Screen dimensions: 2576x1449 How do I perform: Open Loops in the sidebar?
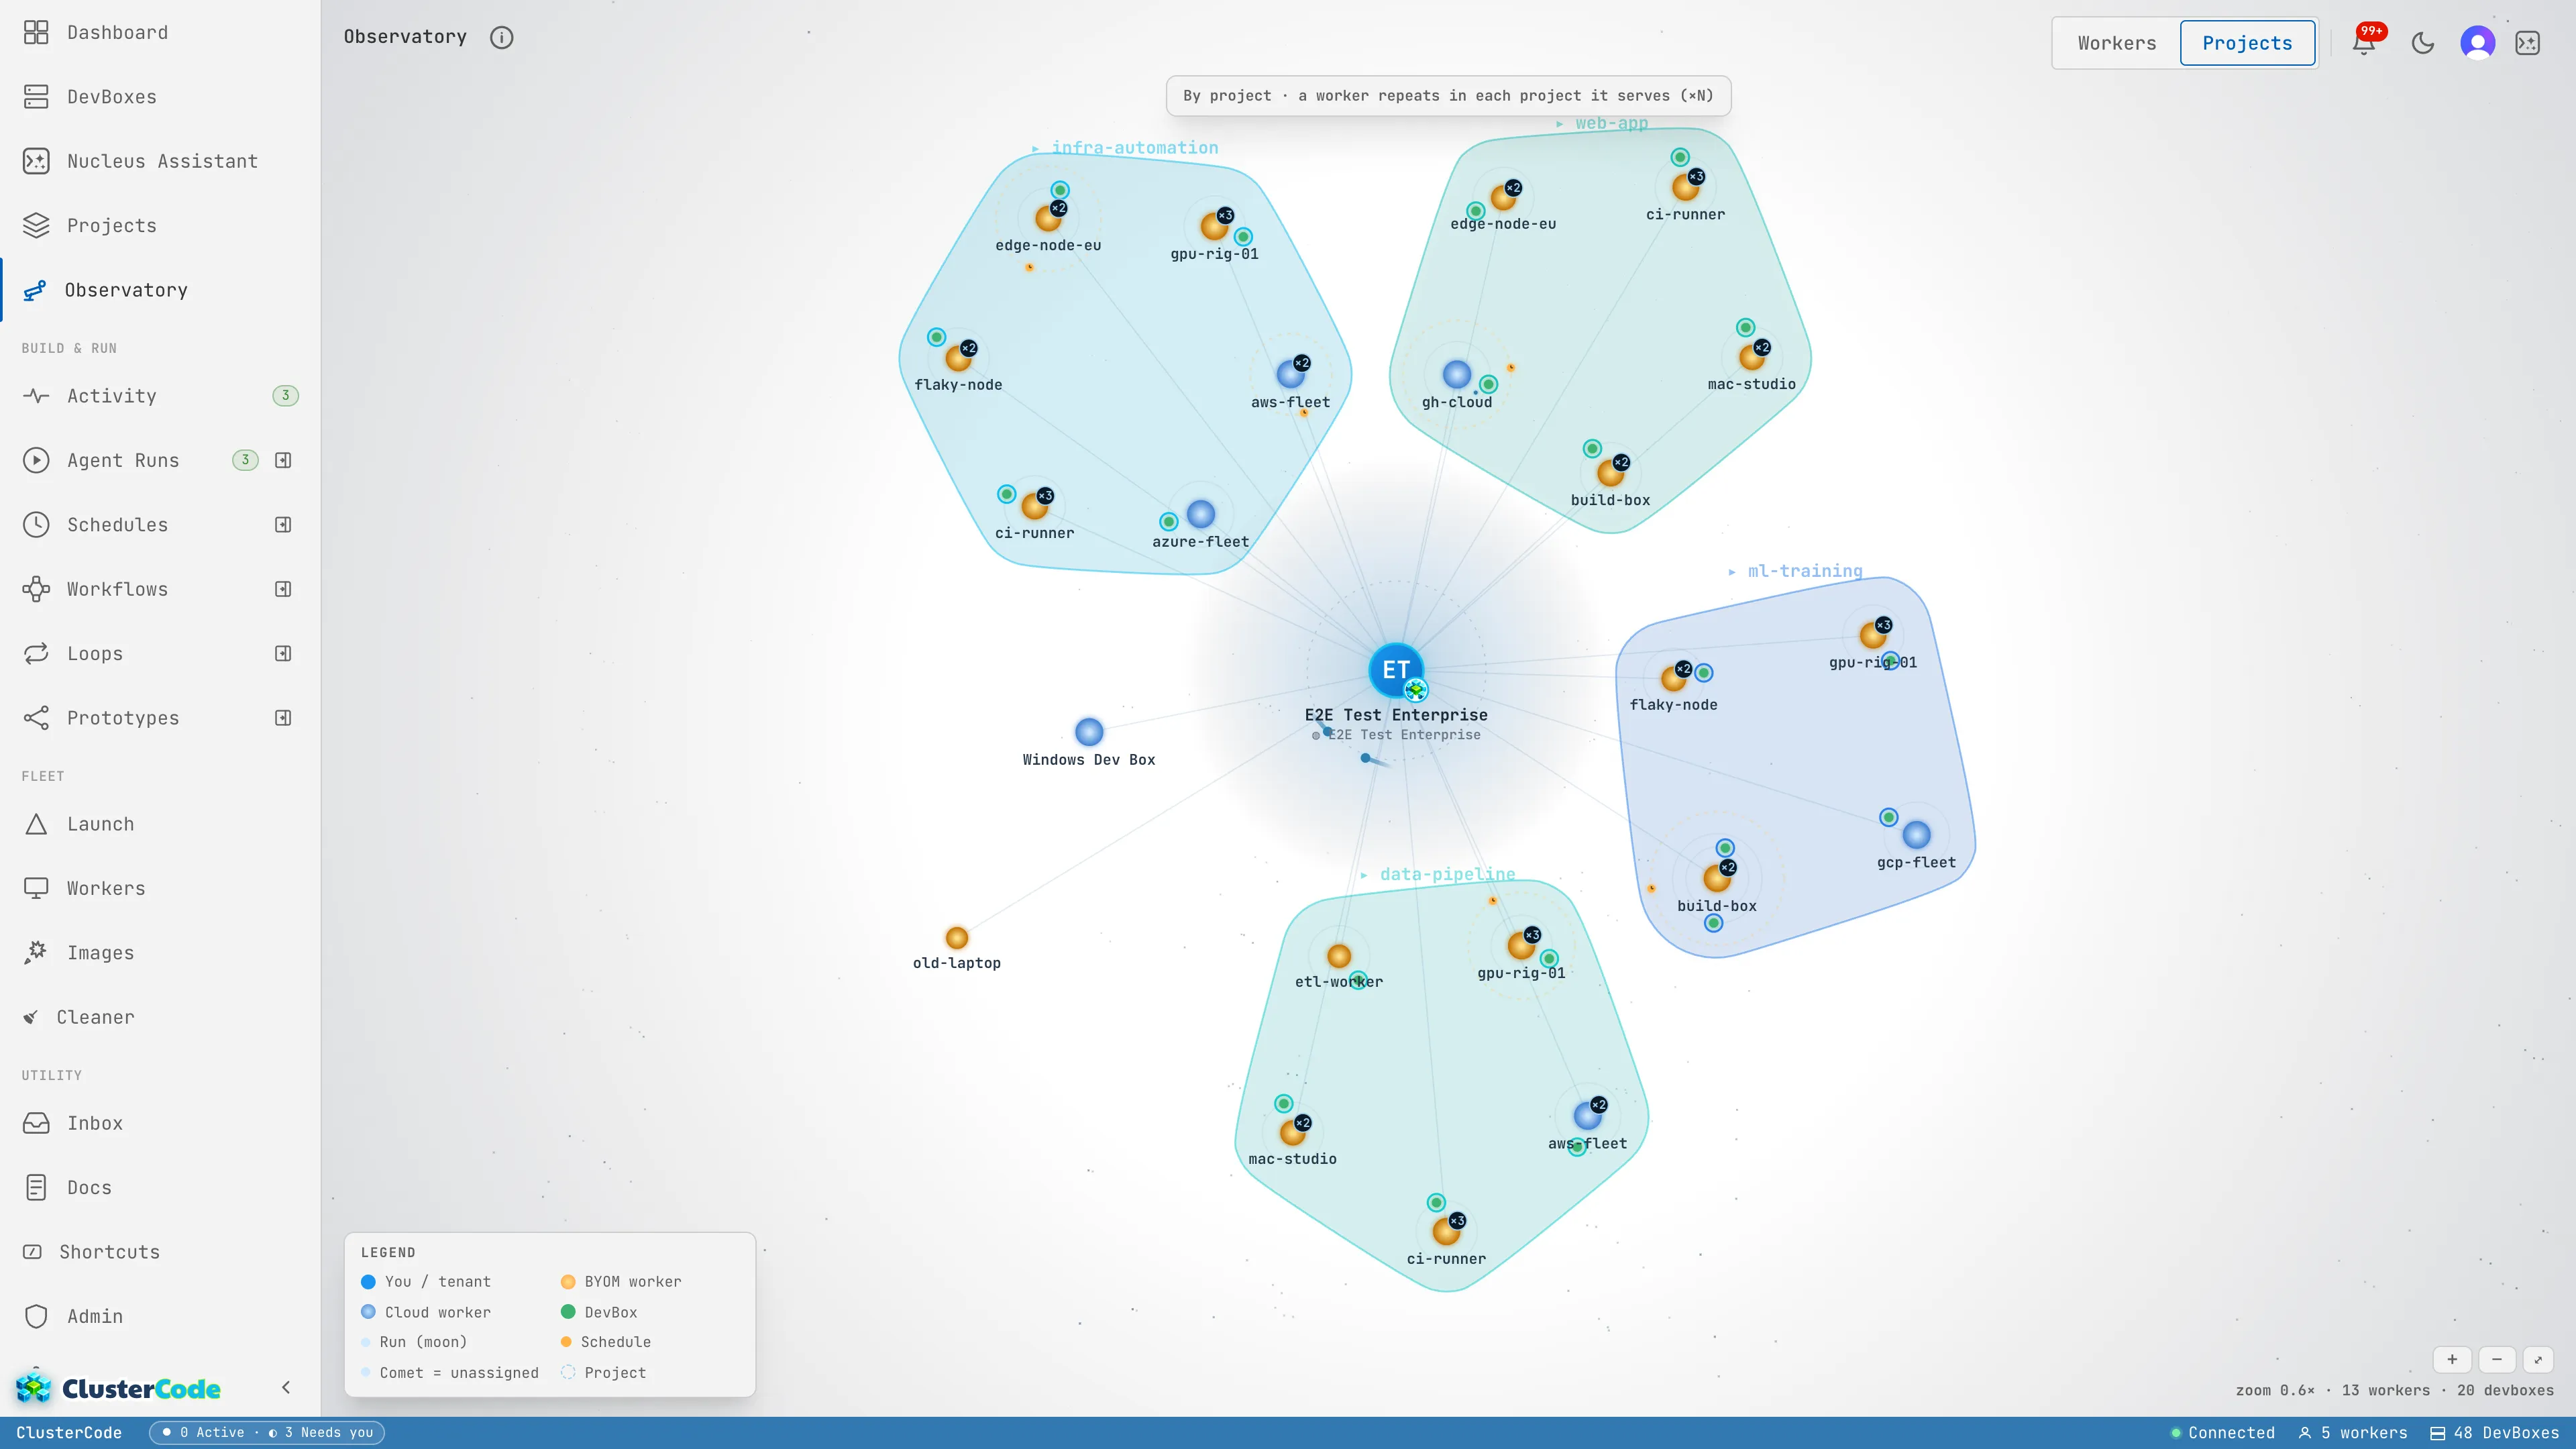95,654
